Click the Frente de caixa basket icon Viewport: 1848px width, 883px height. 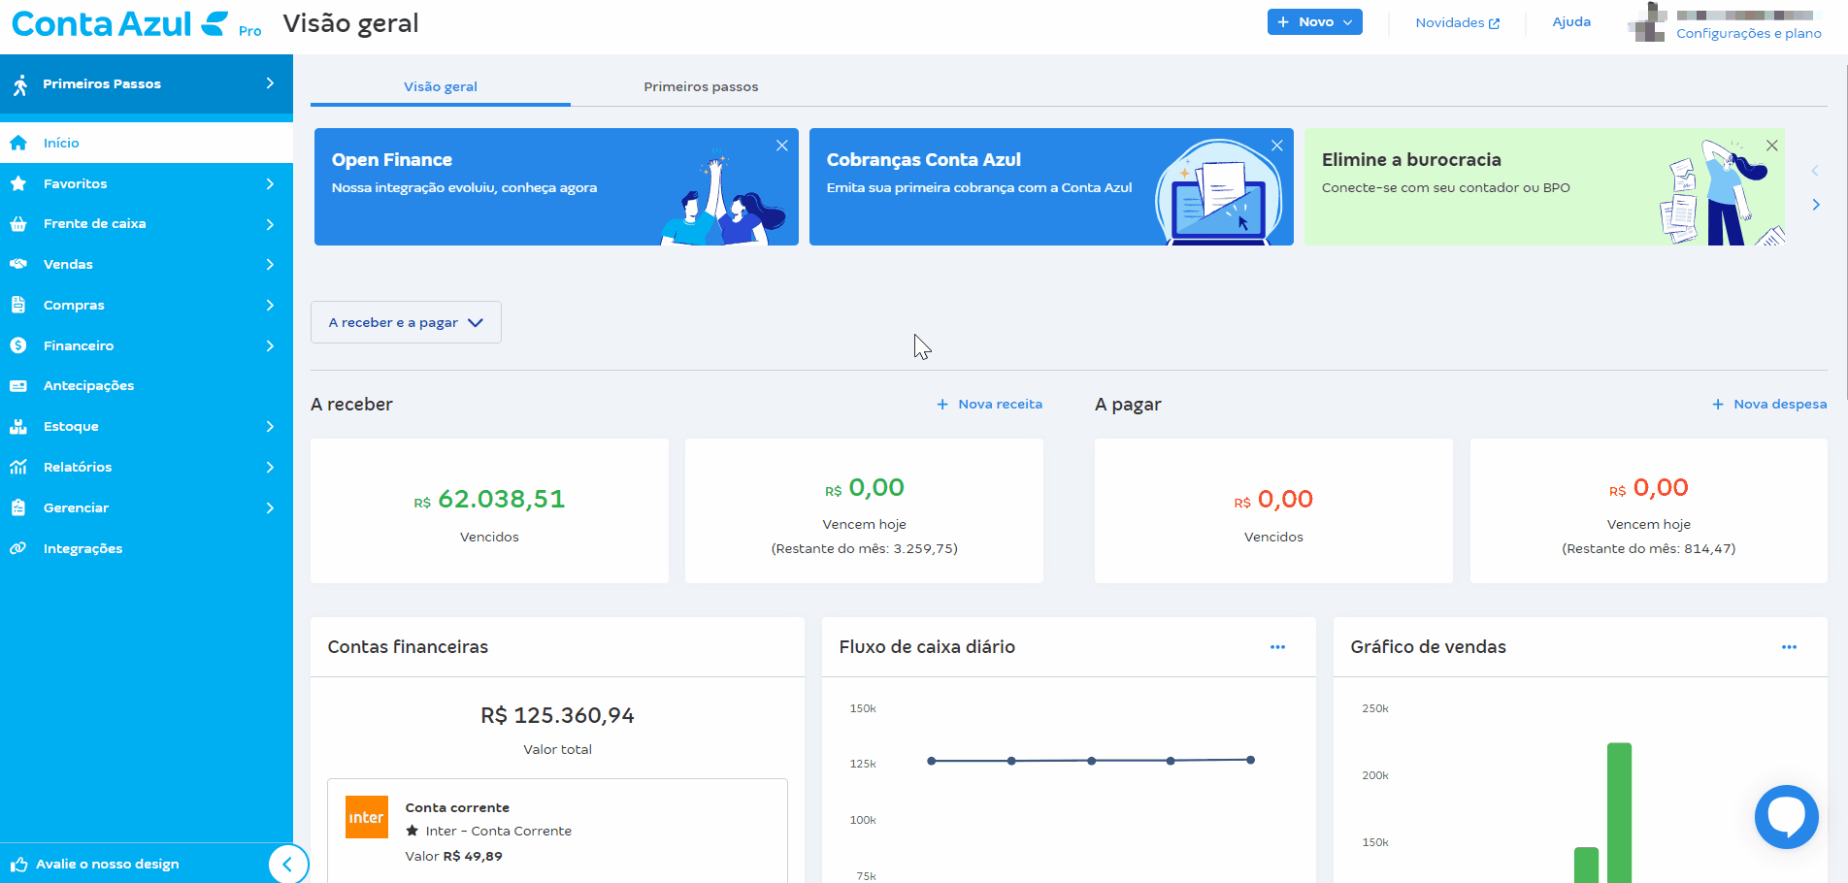(17, 224)
